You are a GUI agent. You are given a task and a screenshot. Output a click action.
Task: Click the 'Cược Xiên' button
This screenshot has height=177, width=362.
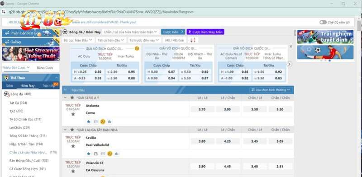(173, 32)
